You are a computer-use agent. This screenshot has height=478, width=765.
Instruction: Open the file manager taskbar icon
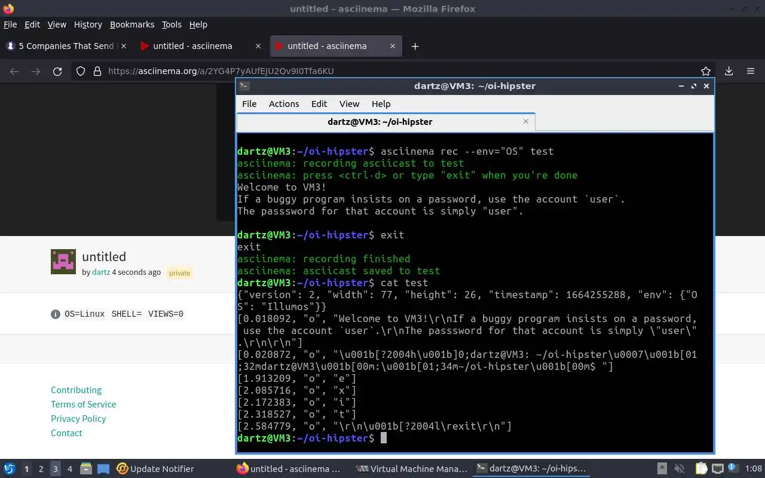click(86, 469)
